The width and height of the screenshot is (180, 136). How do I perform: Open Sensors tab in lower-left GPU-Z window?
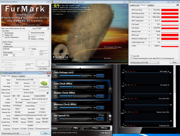[x=14, y=76]
